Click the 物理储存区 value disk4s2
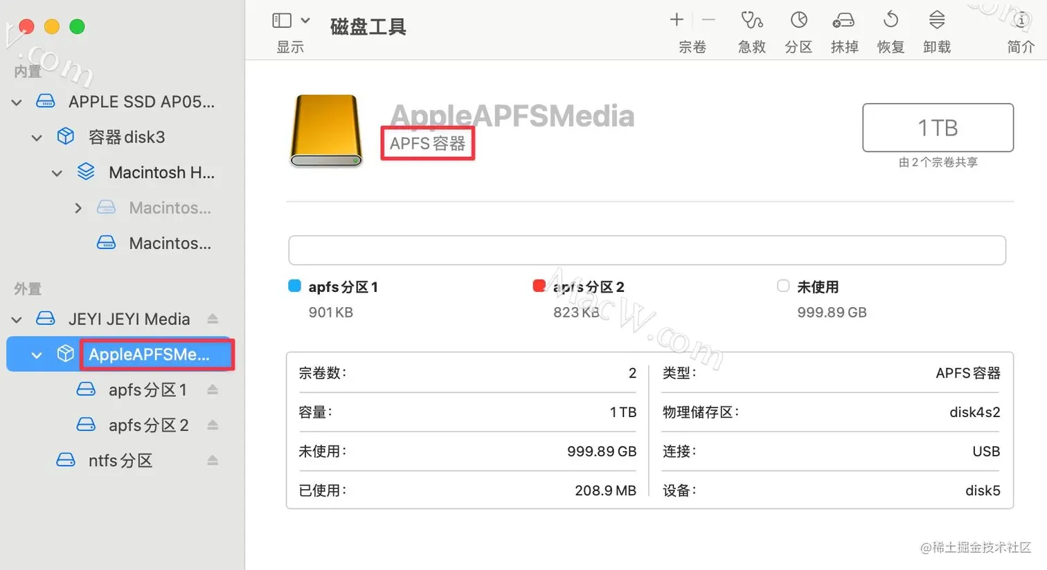Image resolution: width=1047 pixels, height=570 pixels. 975,412
